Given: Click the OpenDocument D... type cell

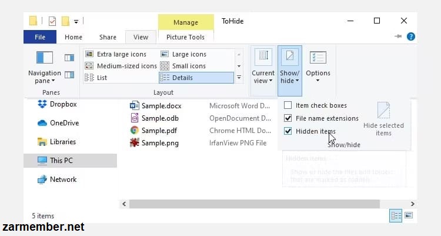Looking at the screenshot, I should click(x=240, y=118).
